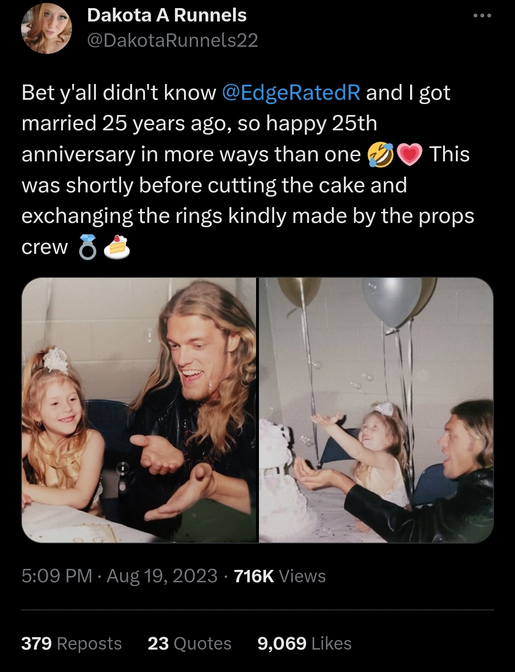Image resolution: width=515 pixels, height=672 pixels.
Task: Open the left photo of girl and man
Action: pos(139,410)
